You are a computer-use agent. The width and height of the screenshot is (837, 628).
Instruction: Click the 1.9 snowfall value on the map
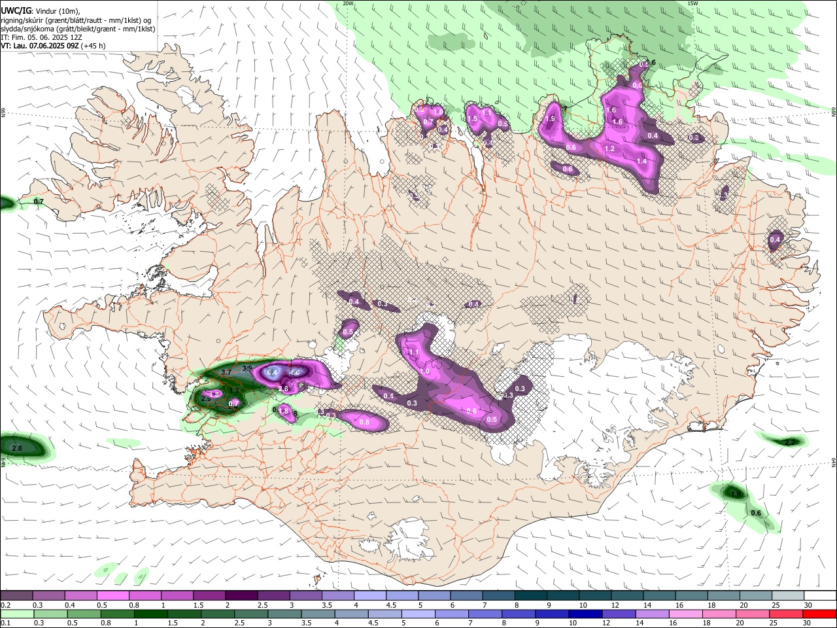click(x=551, y=118)
